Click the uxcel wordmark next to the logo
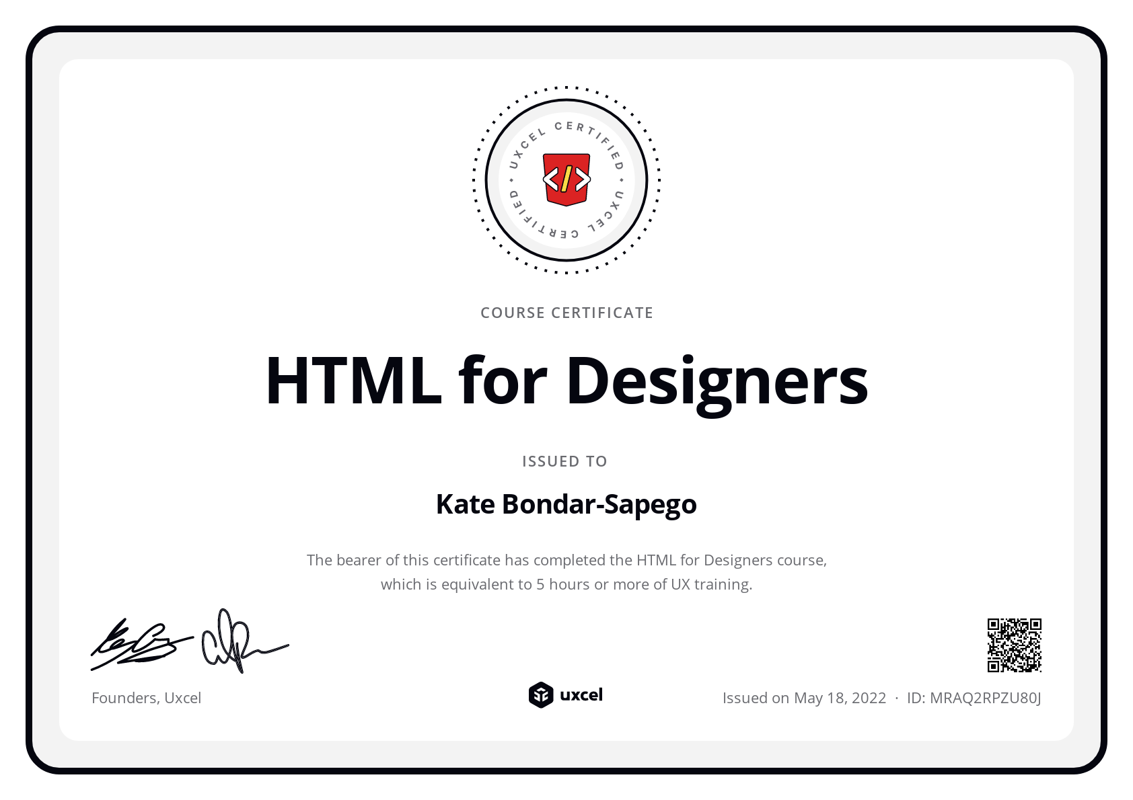Image resolution: width=1133 pixels, height=800 pixels. coord(581,695)
